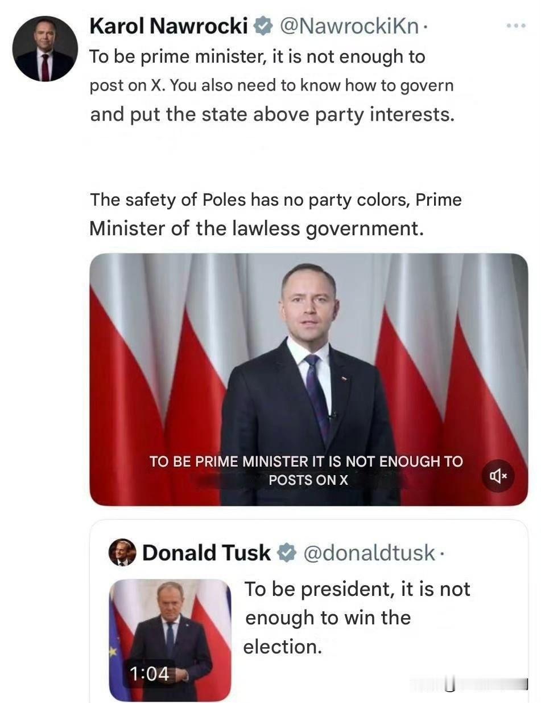
Task: Open Donald Tusk's small profile avatar
Action: [x=122, y=552]
